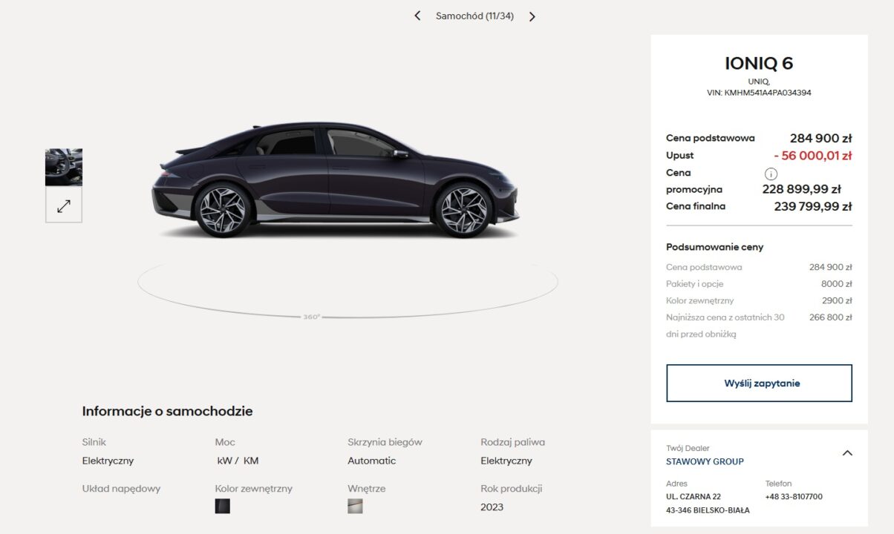Collapse the Twój Dealer section chevron
Screen dimensions: 894x534
(847, 453)
